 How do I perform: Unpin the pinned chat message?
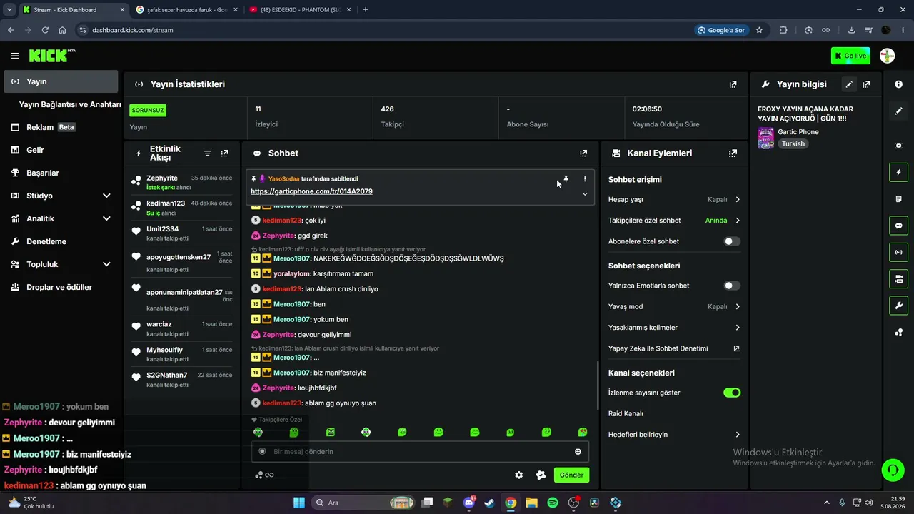click(x=566, y=179)
